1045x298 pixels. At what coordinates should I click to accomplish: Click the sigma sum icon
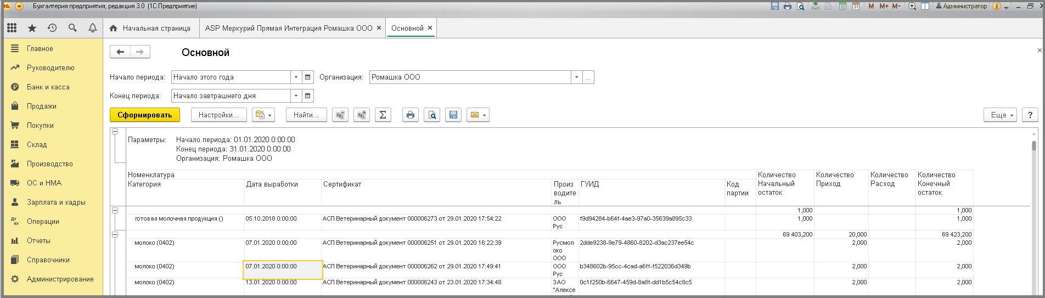point(383,115)
